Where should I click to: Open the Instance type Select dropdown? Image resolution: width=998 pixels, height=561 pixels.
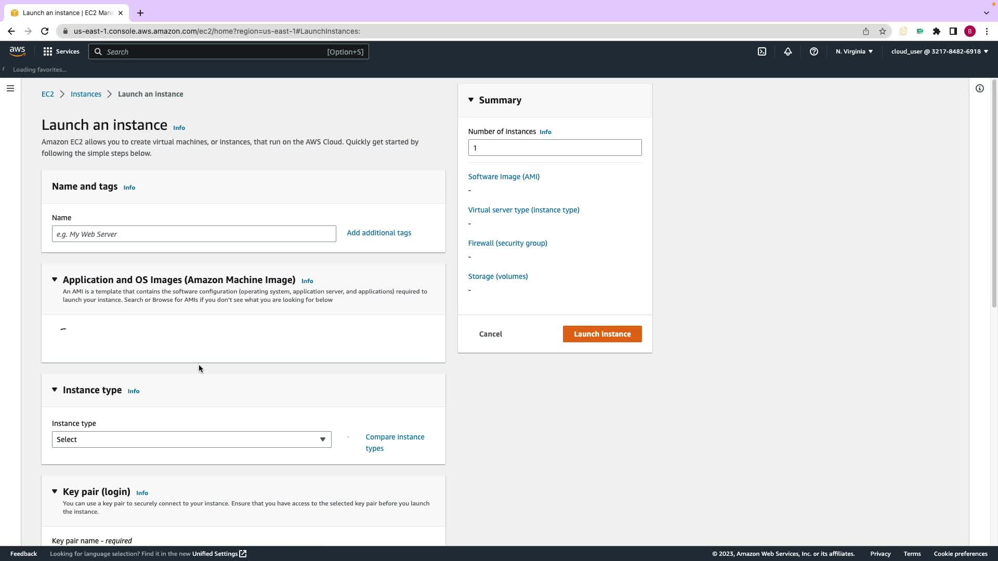(191, 439)
